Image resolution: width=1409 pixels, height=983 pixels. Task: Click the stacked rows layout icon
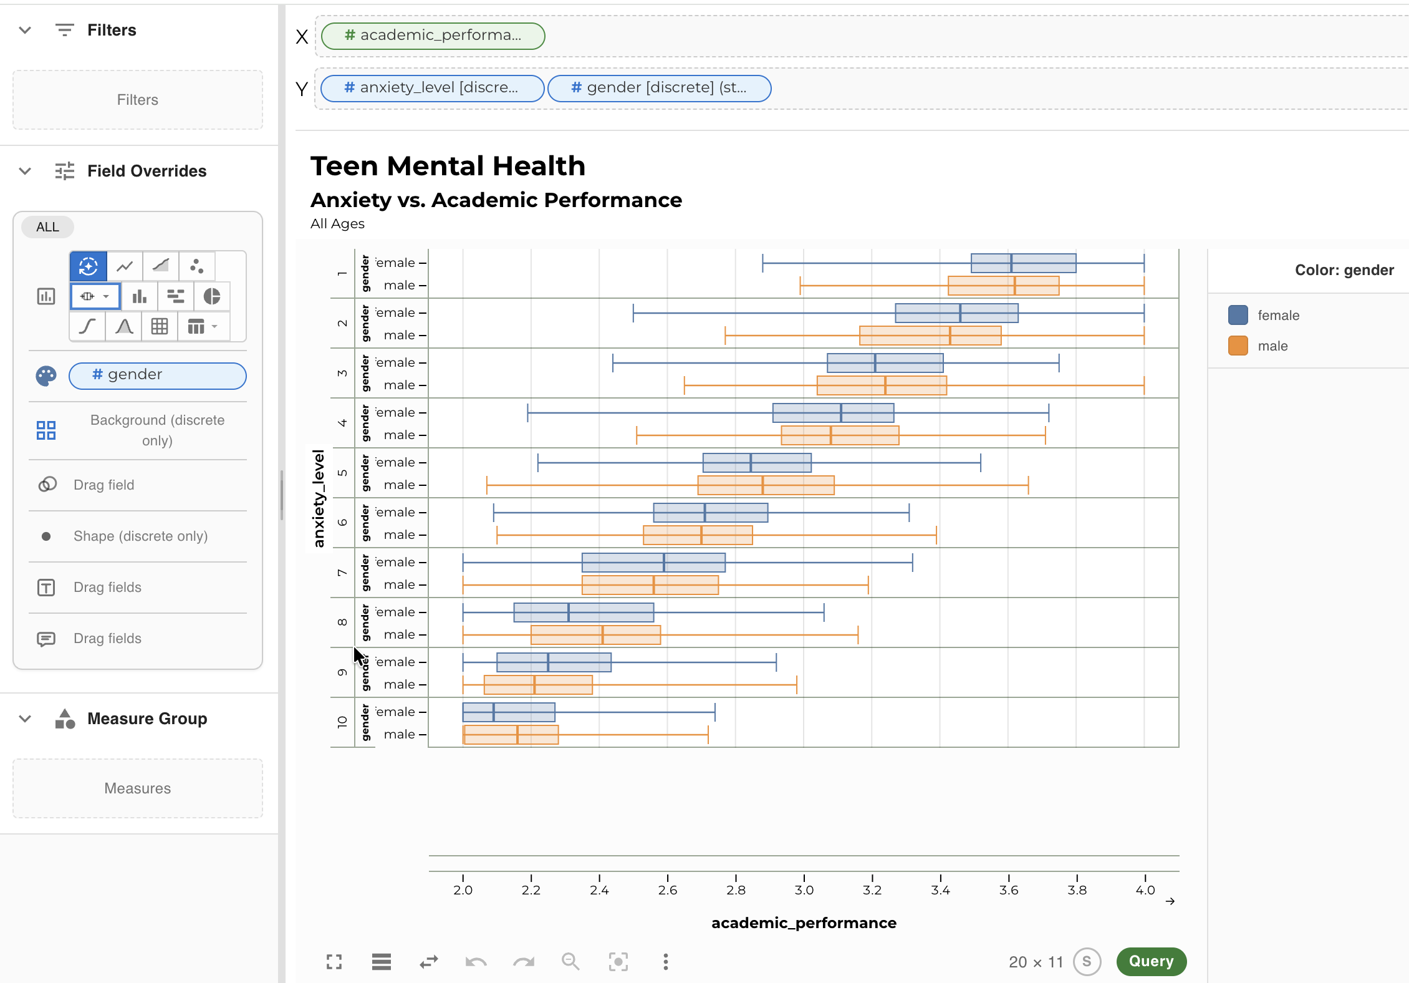coord(382,962)
